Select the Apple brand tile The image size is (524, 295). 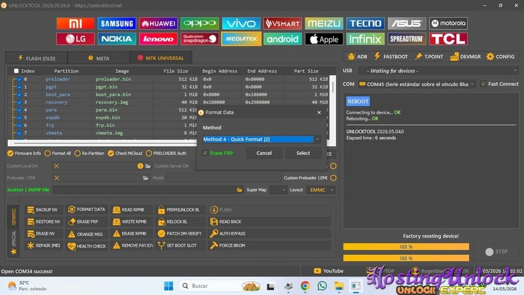pos(324,39)
